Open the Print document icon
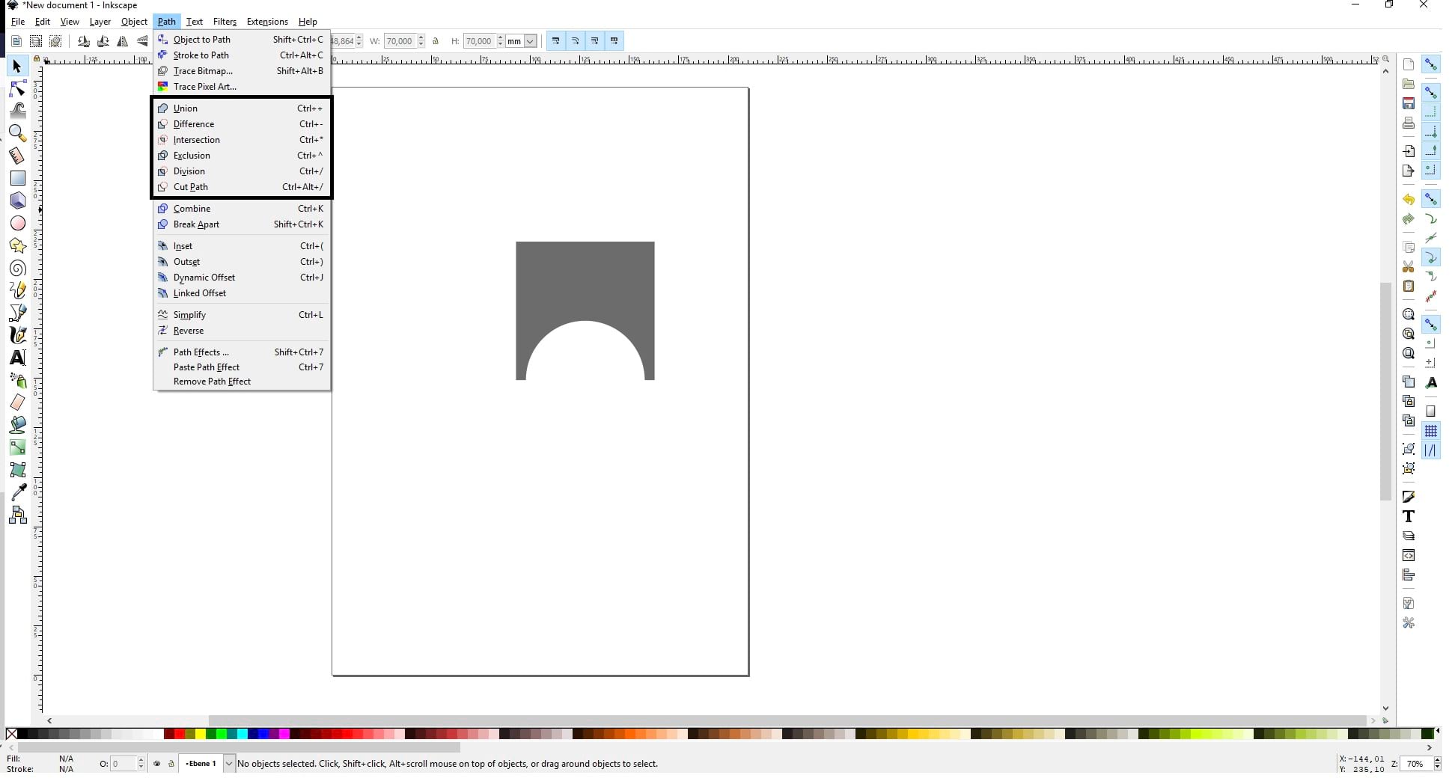Image resolution: width=1452 pixels, height=781 pixels. pos(1409,123)
